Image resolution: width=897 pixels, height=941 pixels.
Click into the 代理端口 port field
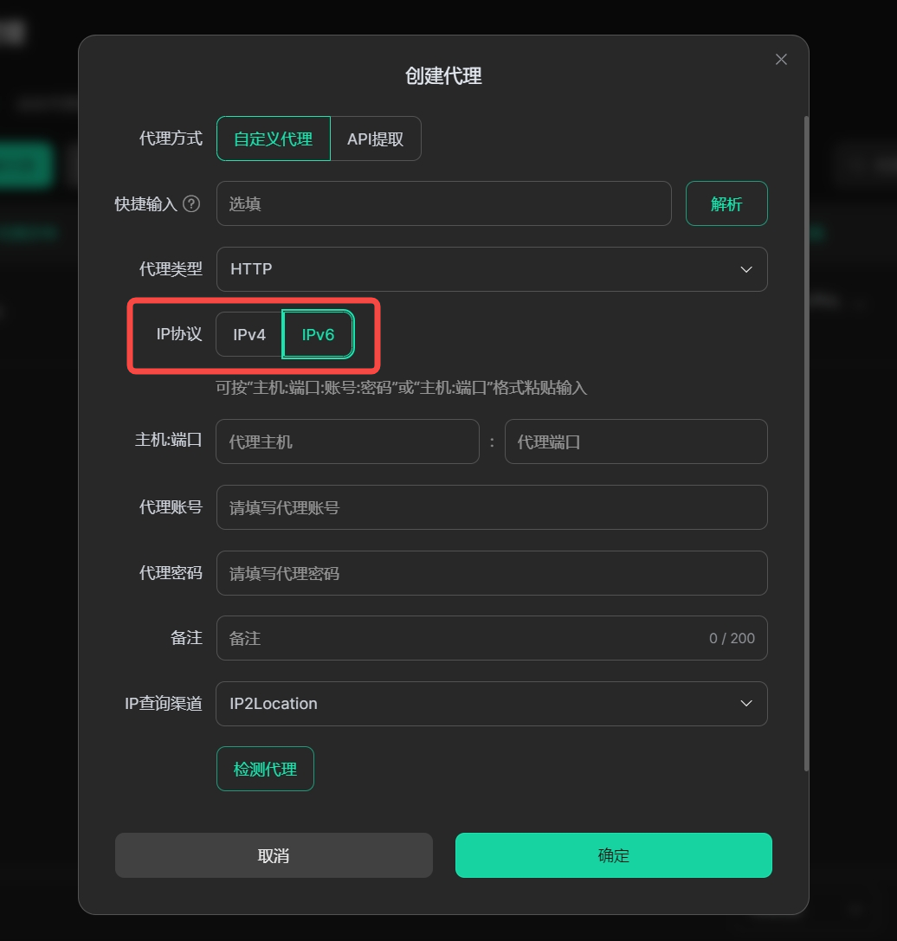(636, 441)
